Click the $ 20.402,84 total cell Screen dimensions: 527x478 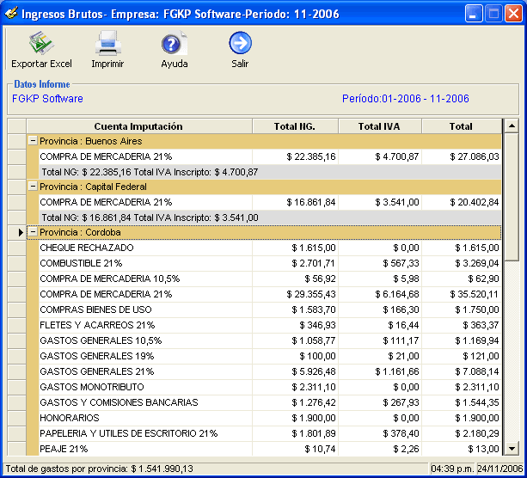click(462, 202)
